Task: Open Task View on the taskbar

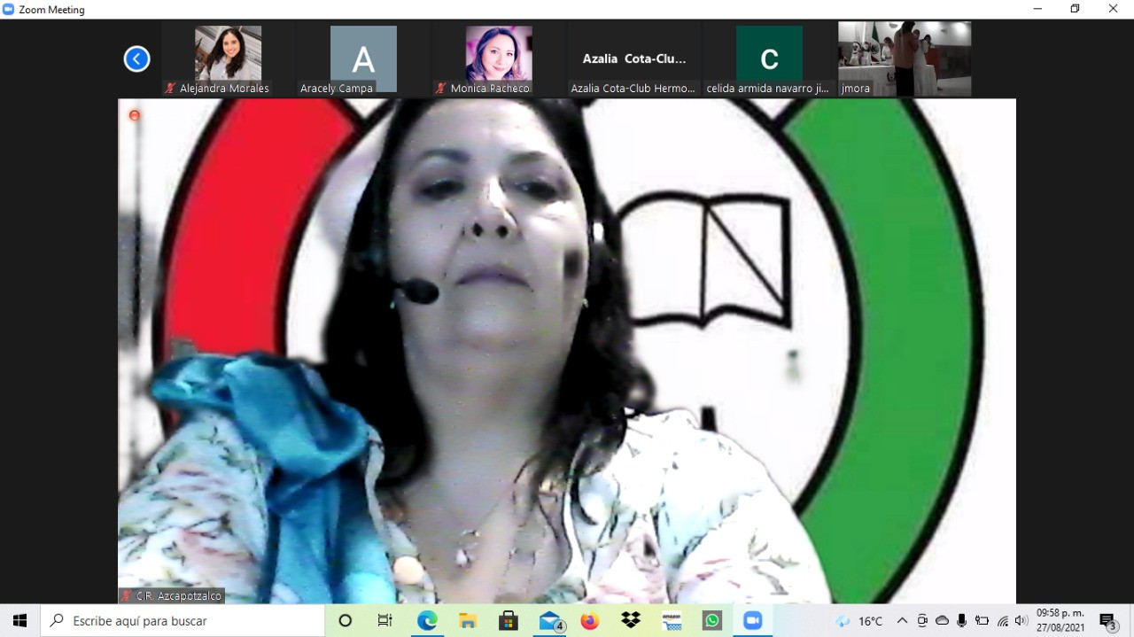Action: (385, 621)
